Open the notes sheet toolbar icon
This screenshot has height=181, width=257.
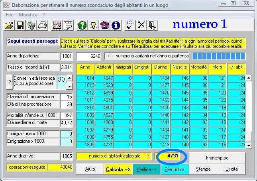(68, 26)
